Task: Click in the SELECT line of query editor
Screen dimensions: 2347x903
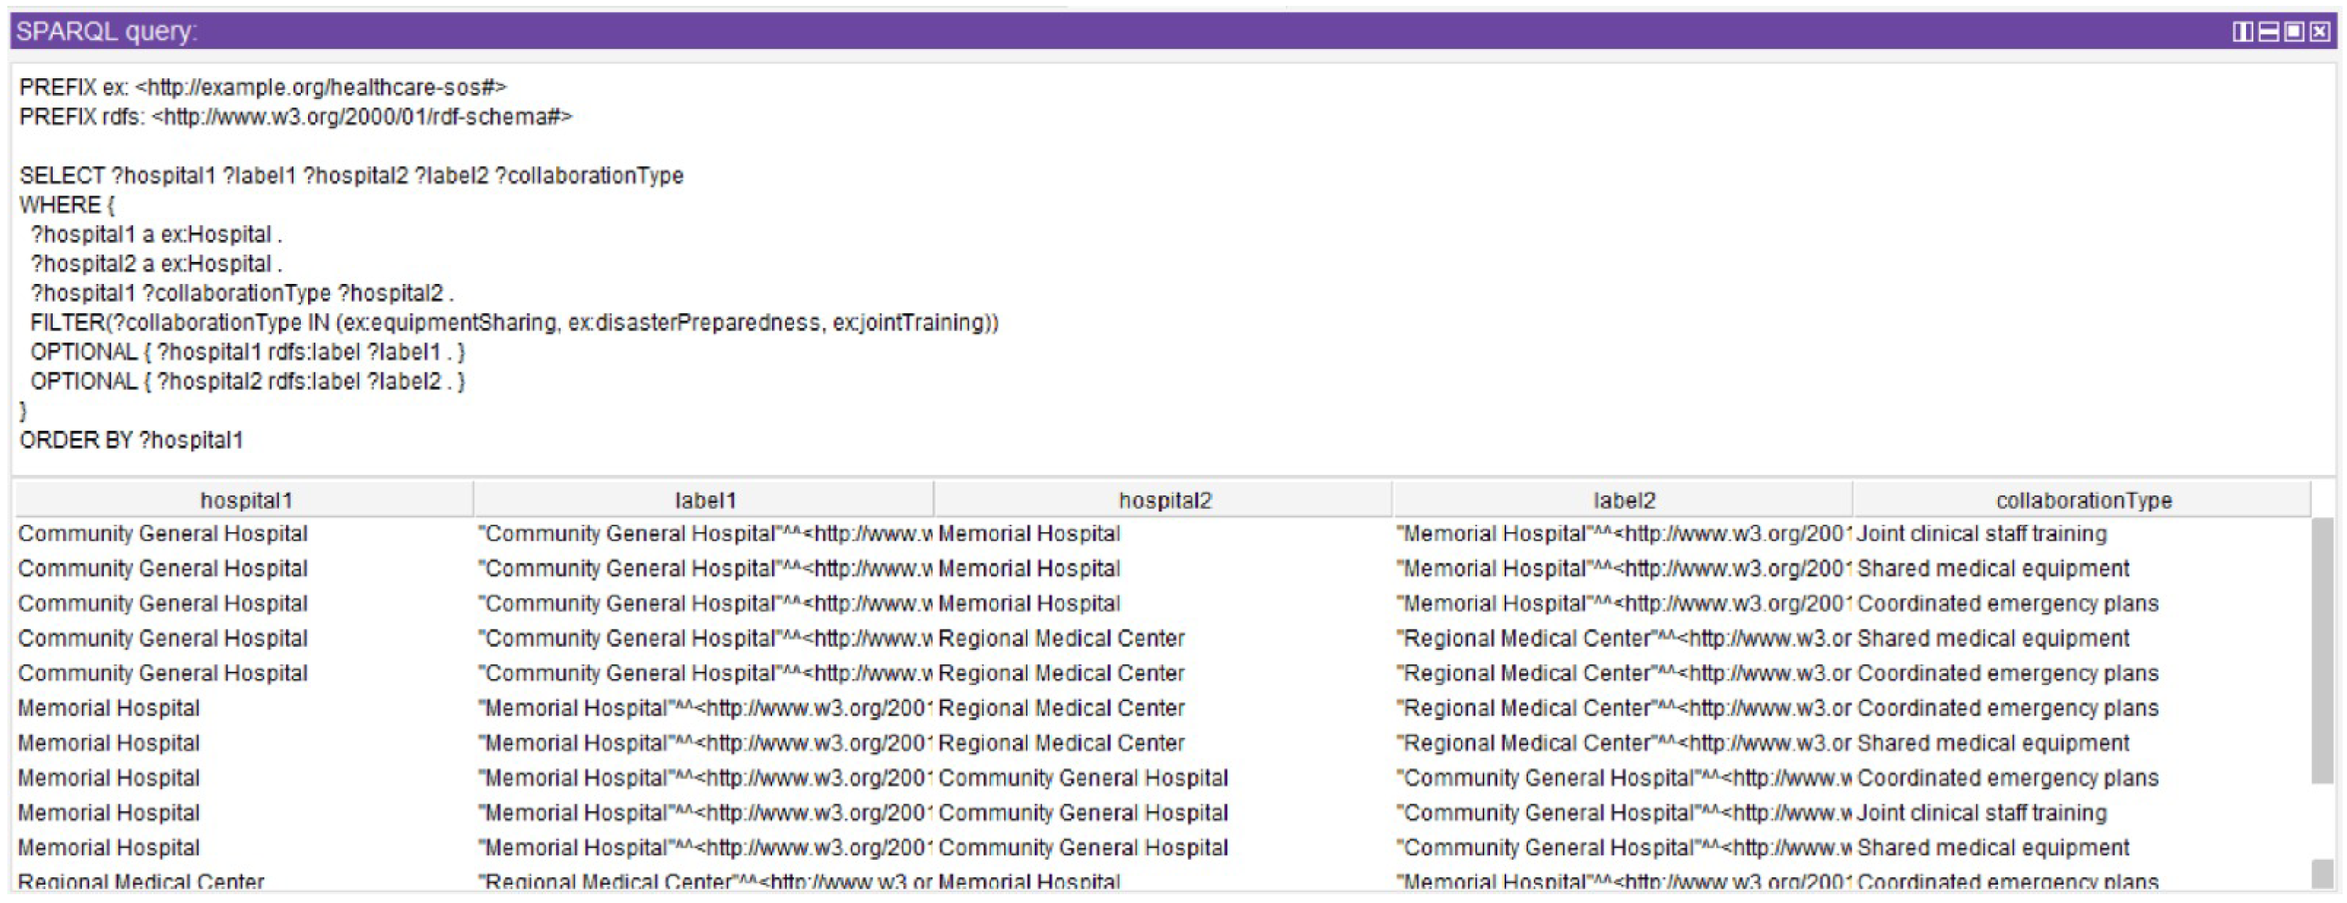Action: [351, 176]
